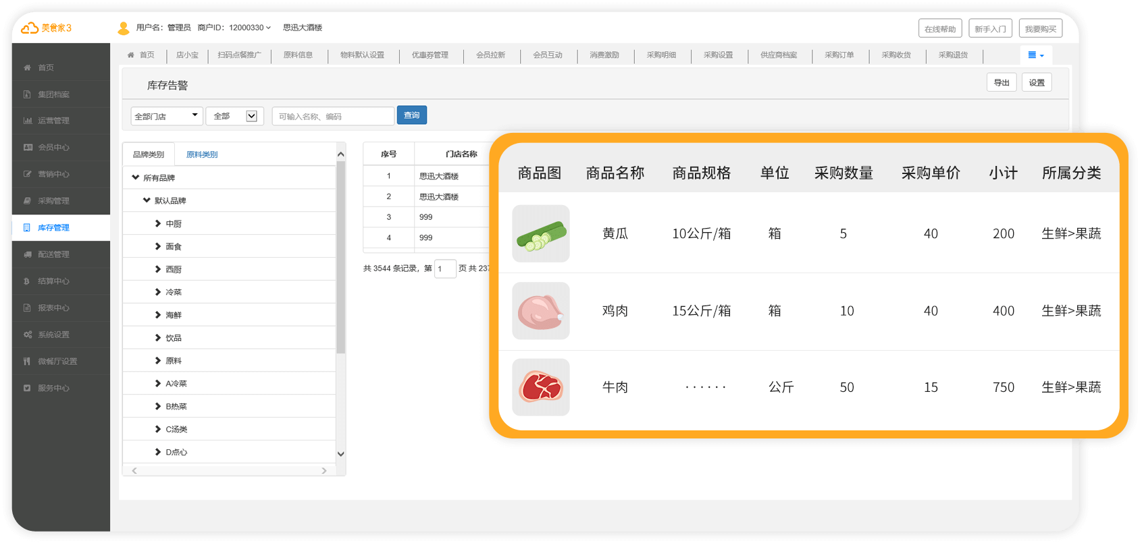This screenshot has width=1140, height=543.
Task: Open the blue tab list menu icon
Action: coord(1035,55)
